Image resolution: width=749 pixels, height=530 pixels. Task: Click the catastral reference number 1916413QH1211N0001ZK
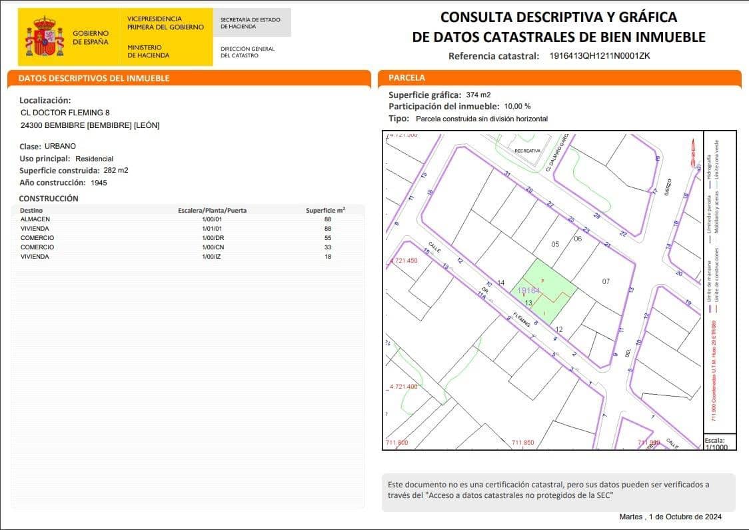[600, 56]
